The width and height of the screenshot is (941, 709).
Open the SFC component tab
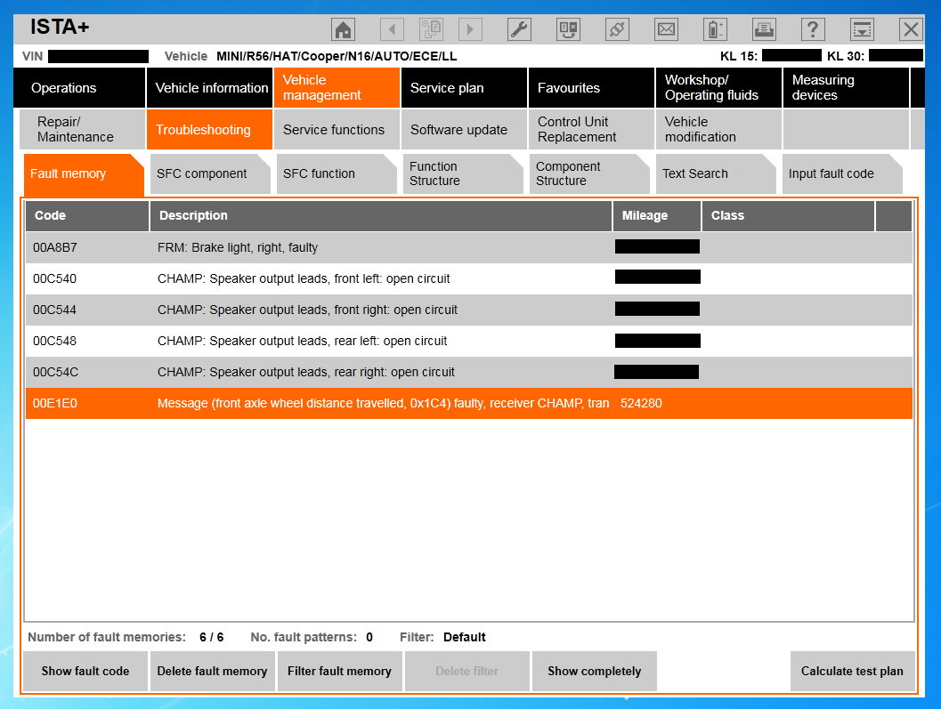(208, 173)
